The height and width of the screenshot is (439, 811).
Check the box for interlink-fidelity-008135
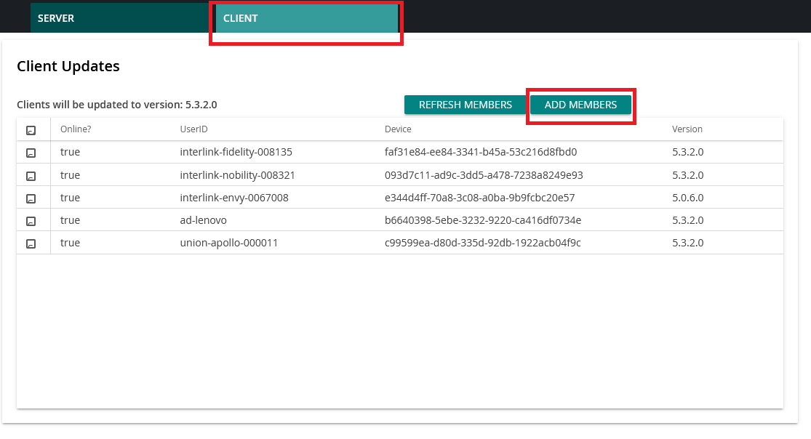[x=31, y=153]
